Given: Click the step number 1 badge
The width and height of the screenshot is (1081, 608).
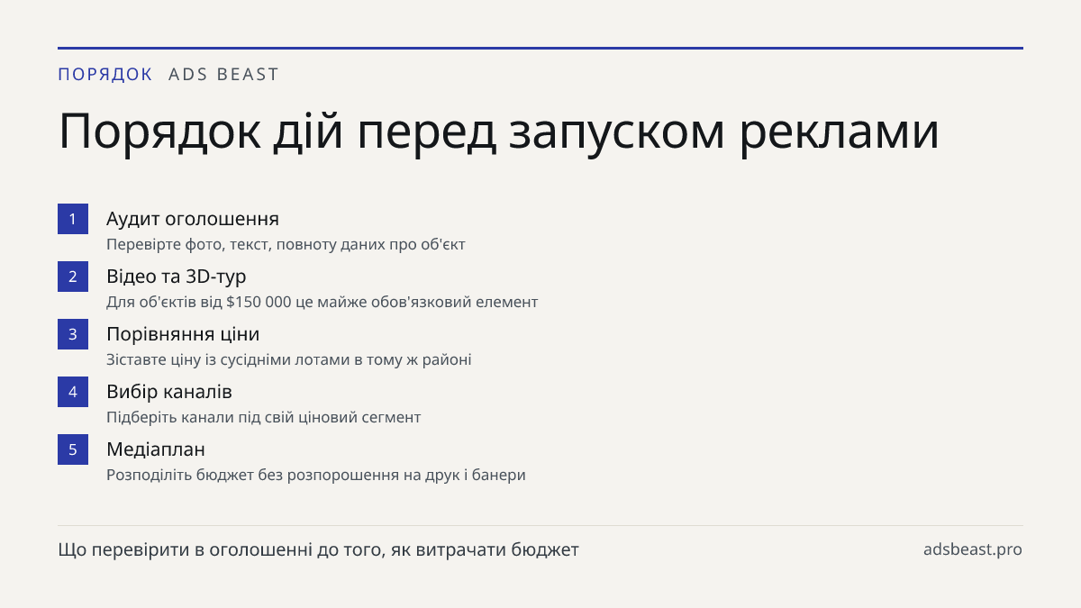Looking at the screenshot, I should coord(73,219).
